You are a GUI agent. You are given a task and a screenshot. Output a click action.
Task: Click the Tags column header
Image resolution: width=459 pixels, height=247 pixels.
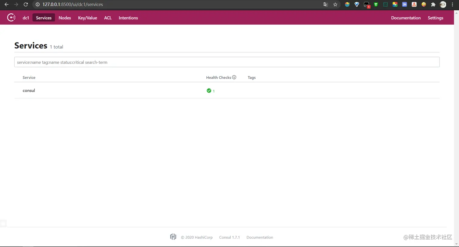tap(252, 77)
